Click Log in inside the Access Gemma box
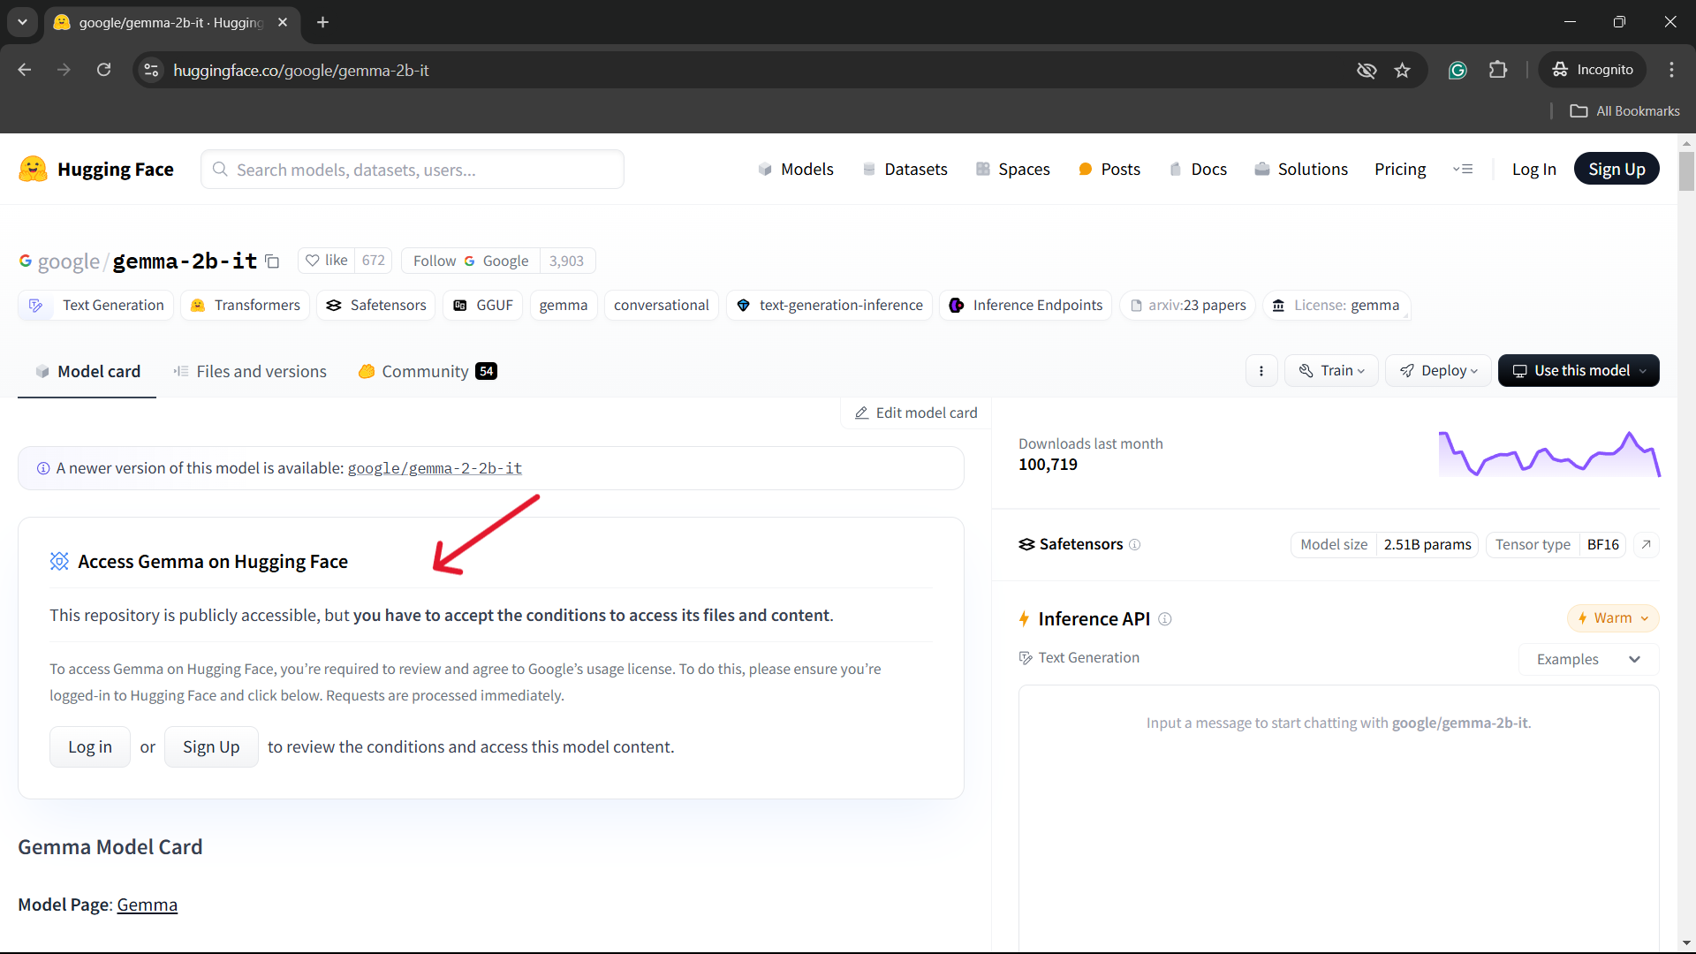This screenshot has height=954, width=1696. click(x=90, y=747)
